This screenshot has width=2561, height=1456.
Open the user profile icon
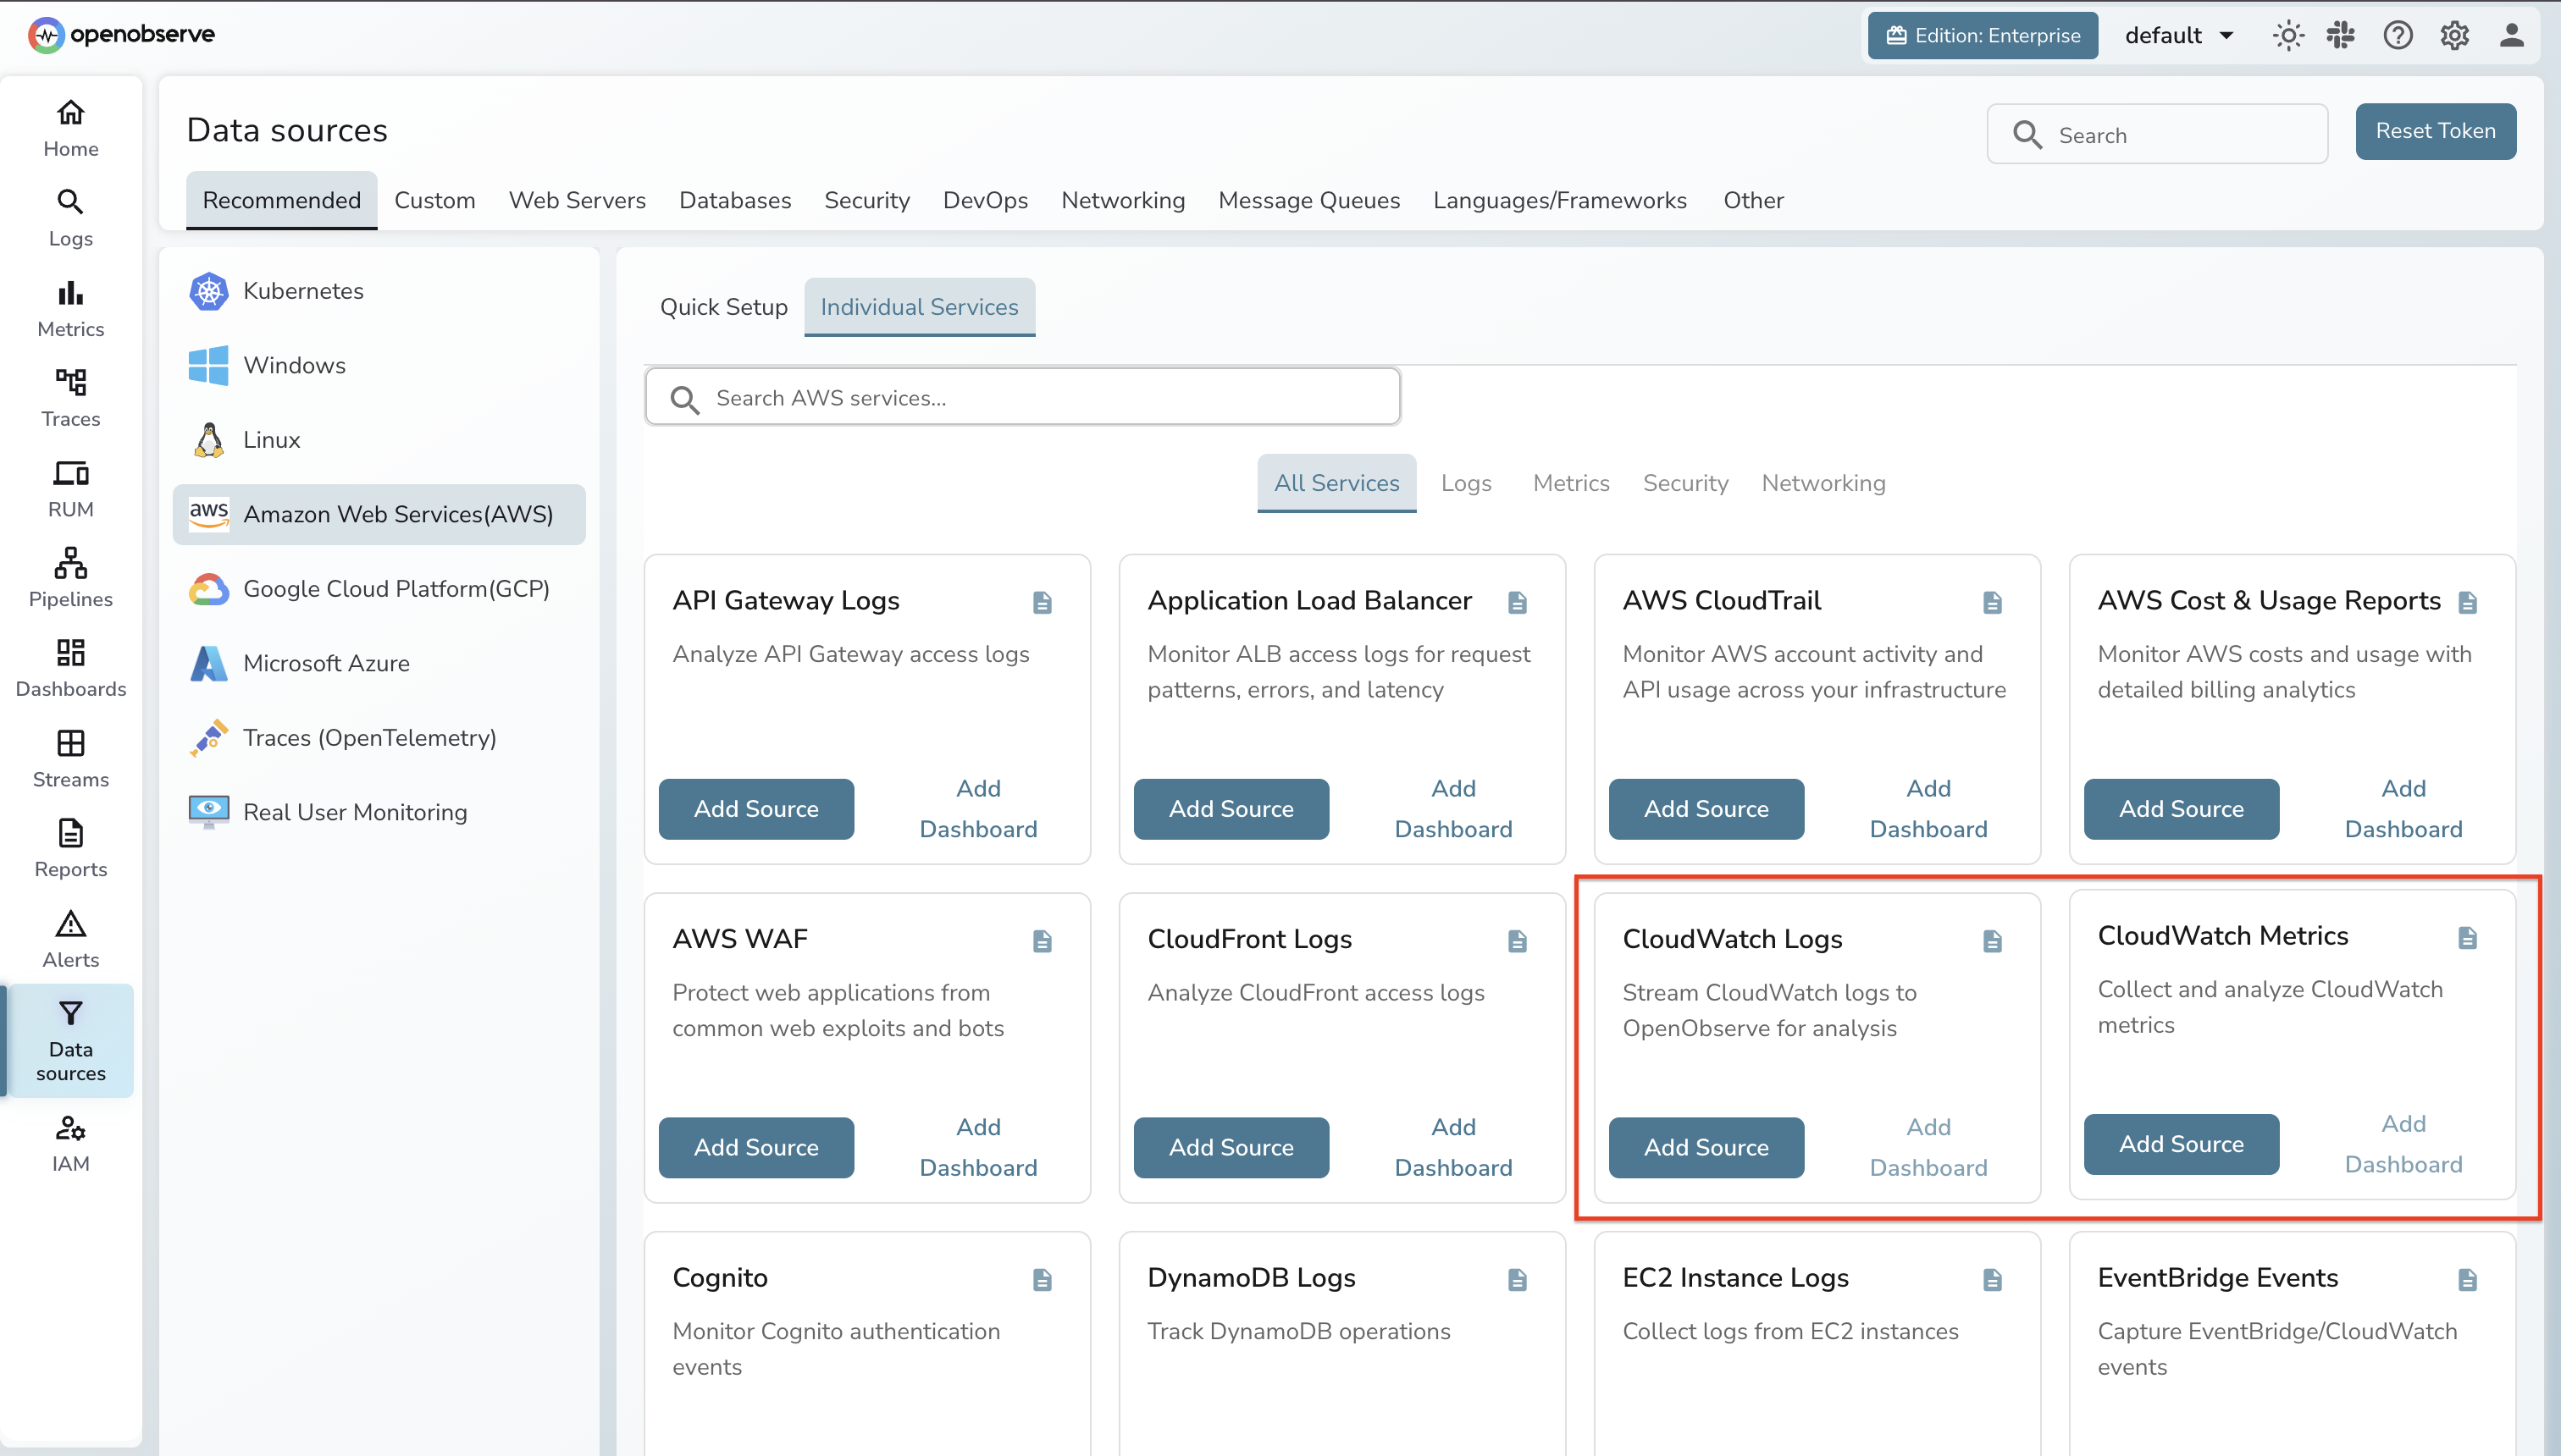click(x=2512, y=35)
